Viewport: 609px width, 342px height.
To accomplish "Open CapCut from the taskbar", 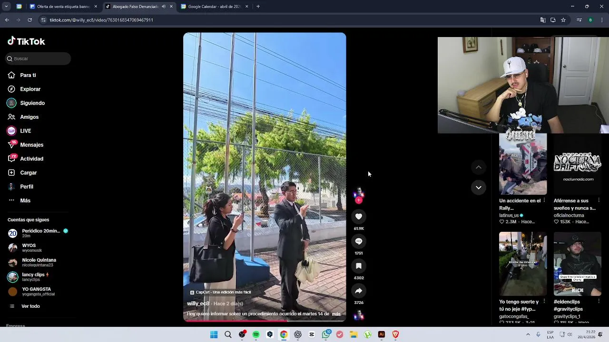I will pos(312,334).
